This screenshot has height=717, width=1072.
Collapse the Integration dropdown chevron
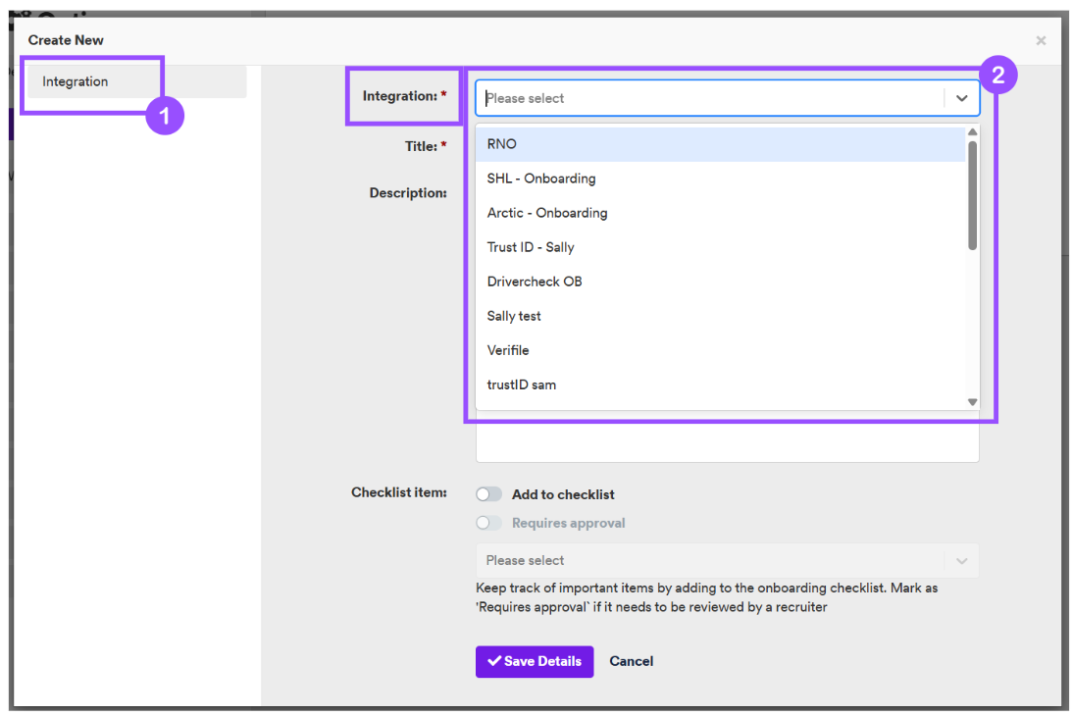(x=961, y=98)
